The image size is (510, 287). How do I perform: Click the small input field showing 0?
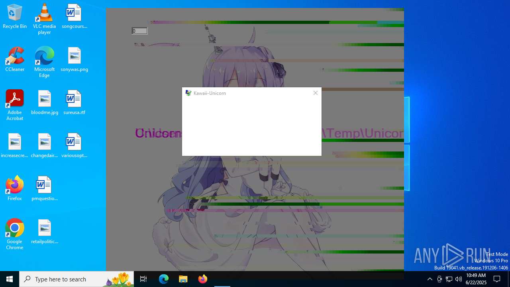click(139, 31)
